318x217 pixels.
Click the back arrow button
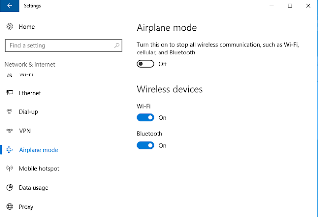(x=10, y=6)
